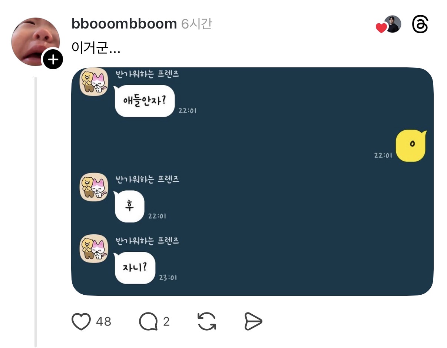
Task: Click the 후 chat bubble
Action: pos(129,207)
